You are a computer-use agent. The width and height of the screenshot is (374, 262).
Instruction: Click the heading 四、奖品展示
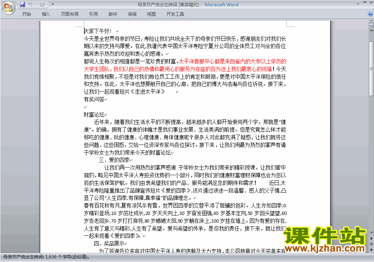pos(109,243)
